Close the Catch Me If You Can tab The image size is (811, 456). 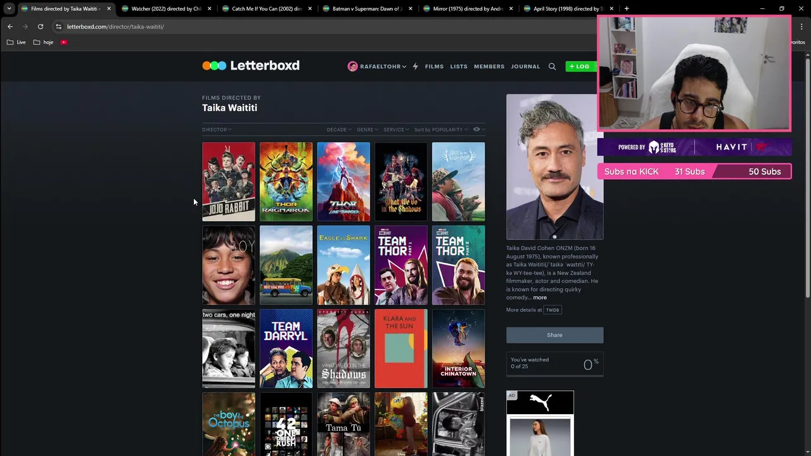(x=310, y=9)
